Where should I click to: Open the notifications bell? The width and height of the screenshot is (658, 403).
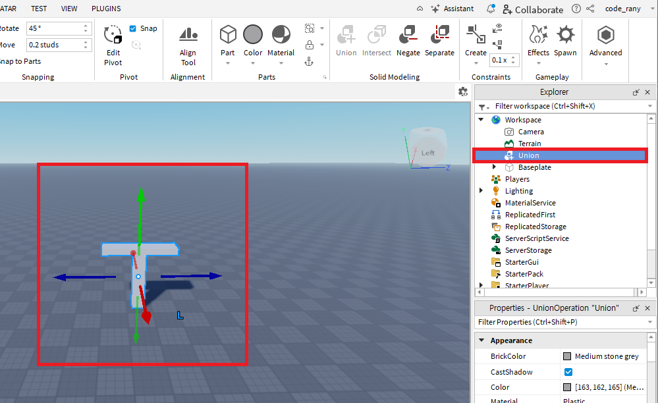491,9
